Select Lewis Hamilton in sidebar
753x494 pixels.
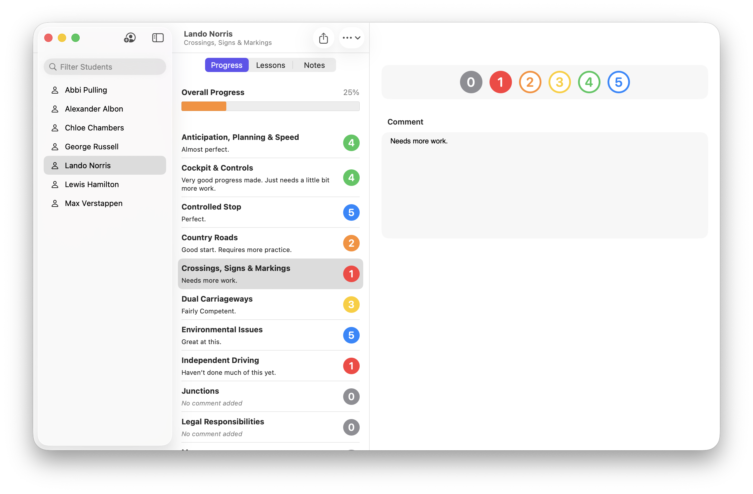coord(92,184)
